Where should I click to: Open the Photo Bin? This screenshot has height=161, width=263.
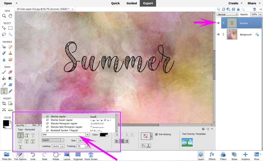click(7, 156)
